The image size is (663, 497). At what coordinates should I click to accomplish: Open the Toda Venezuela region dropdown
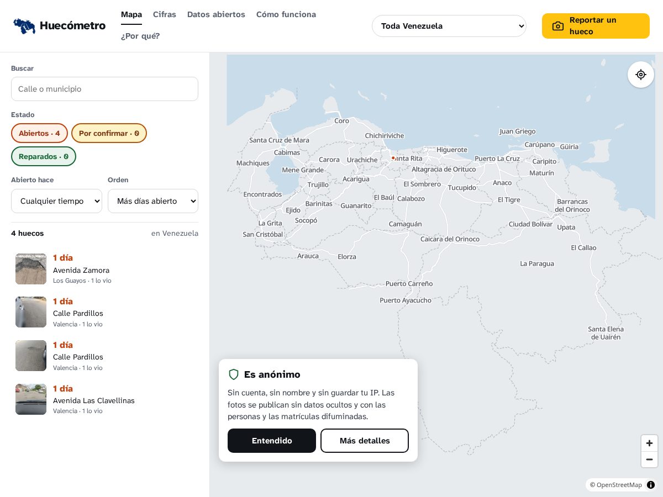tap(449, 26)
